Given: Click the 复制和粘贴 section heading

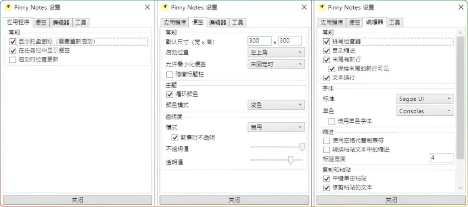Looking at the screenshot, I should pyautogui.click(x=336, y=170).
